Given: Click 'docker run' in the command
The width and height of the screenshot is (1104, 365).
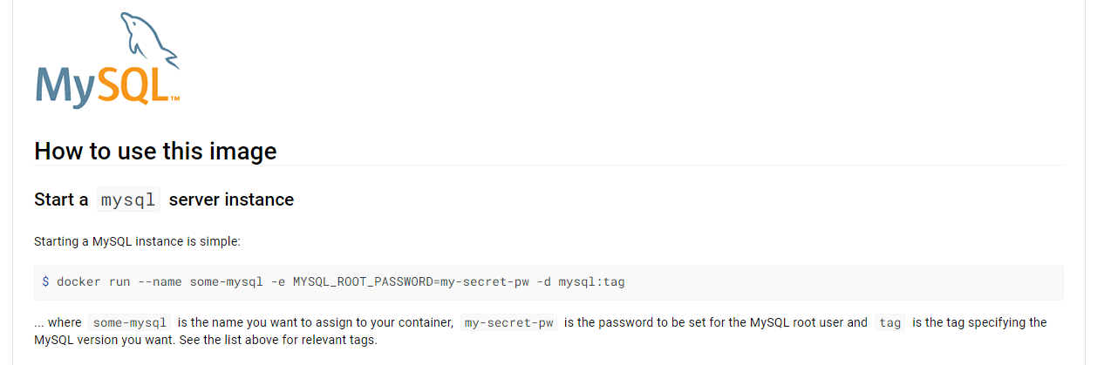Looking at the screenshot, I should [x=93, y=281].
